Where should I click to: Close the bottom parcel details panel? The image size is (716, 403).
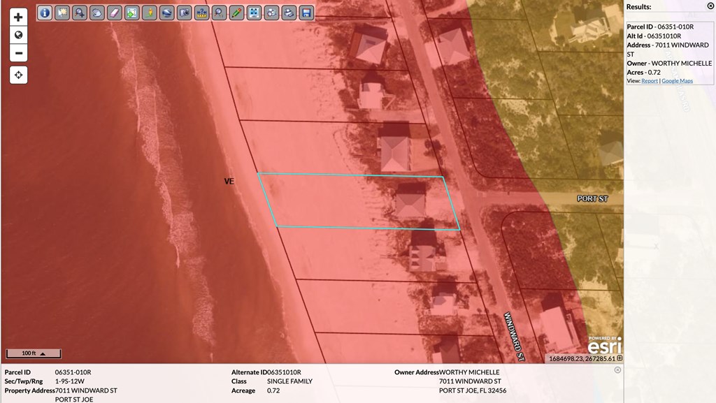(x=617, y=370)
